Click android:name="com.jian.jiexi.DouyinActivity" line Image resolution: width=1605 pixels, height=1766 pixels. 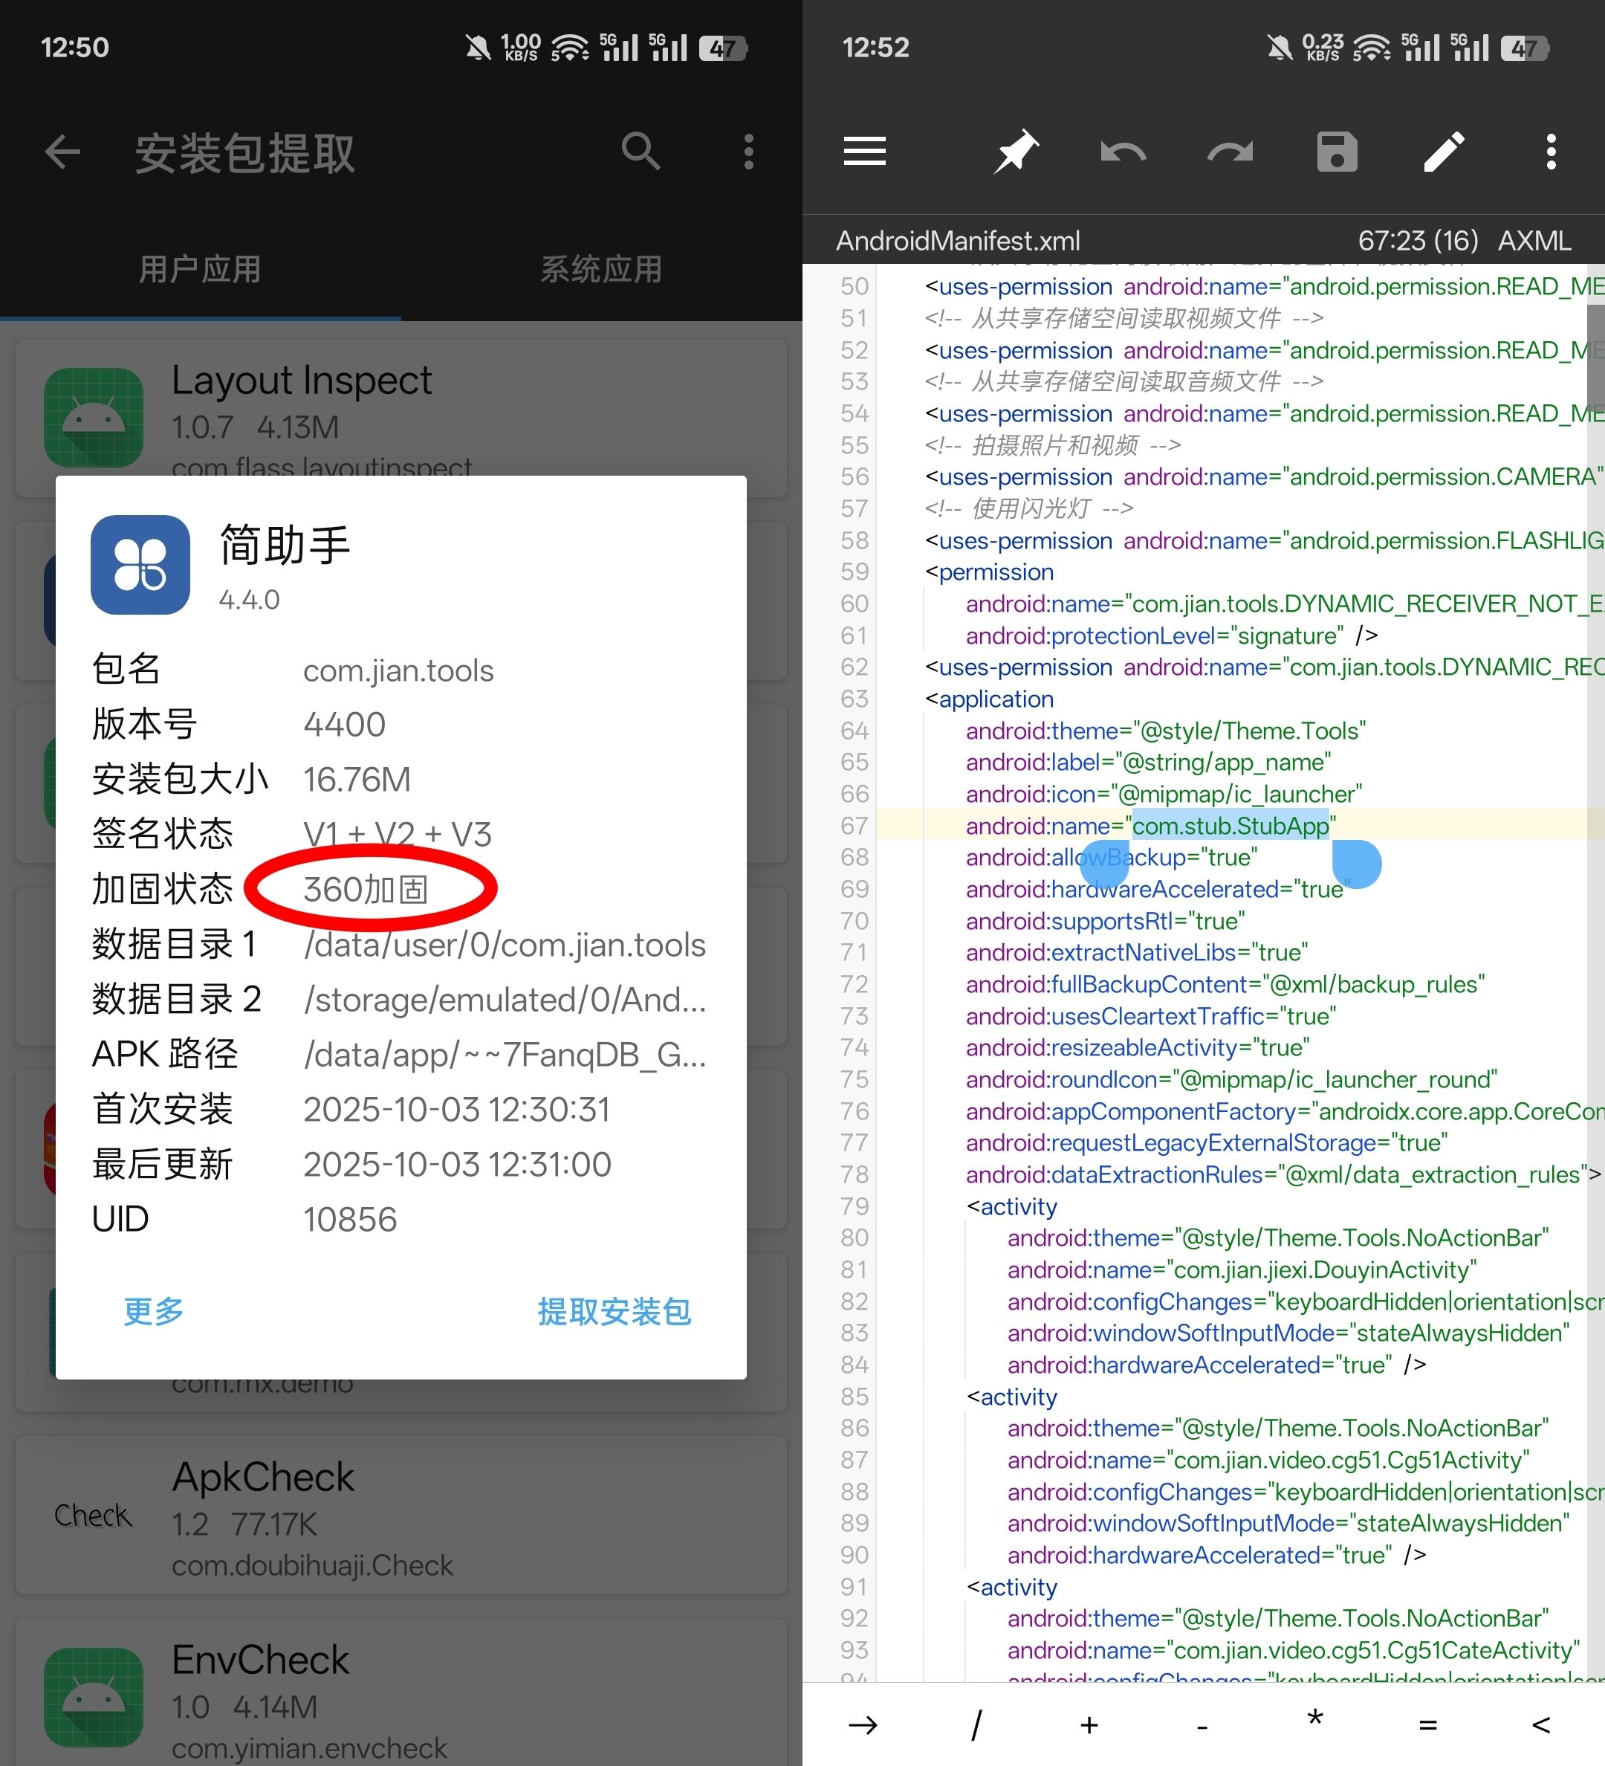click(x=1242, y=1269)
